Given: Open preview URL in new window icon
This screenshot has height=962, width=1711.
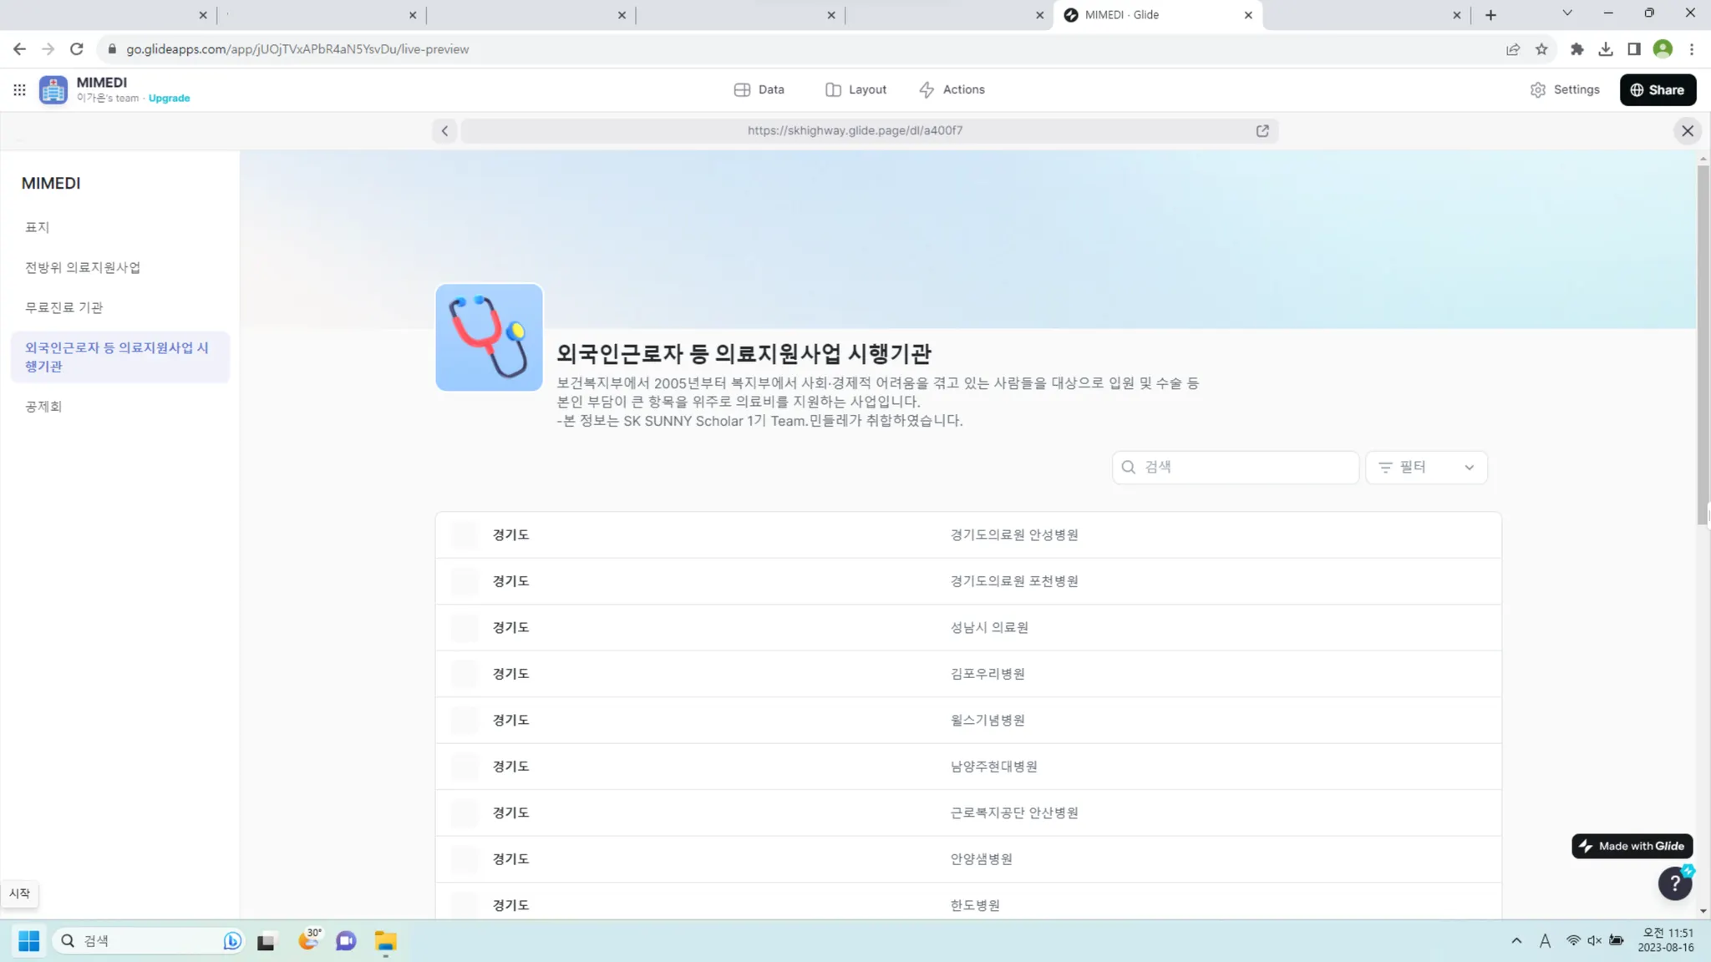Looking at the screenshot, I should point(1262,131).
